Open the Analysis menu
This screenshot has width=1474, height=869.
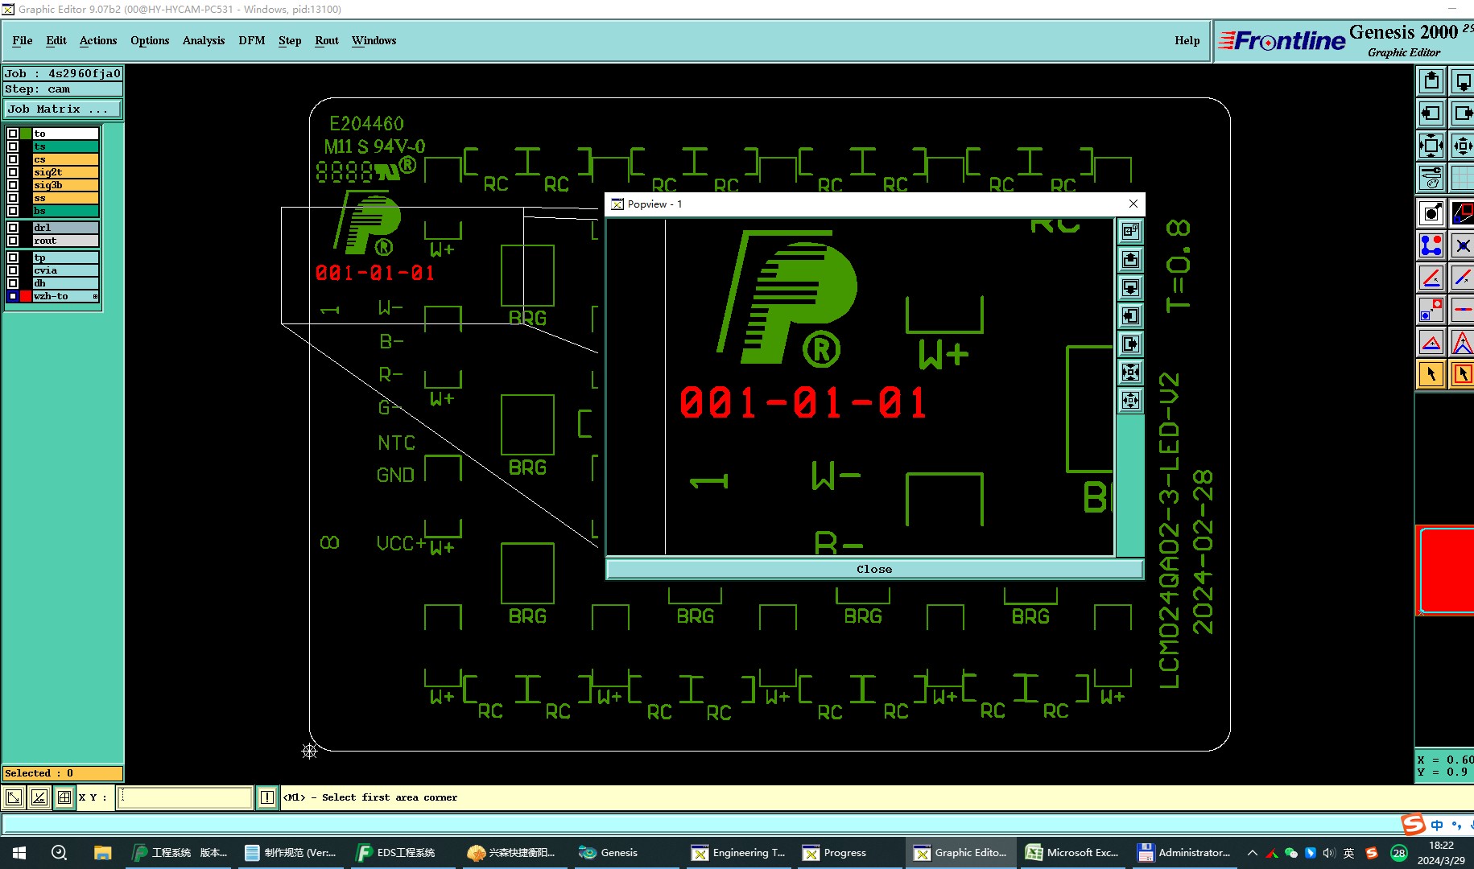point(204,40)
